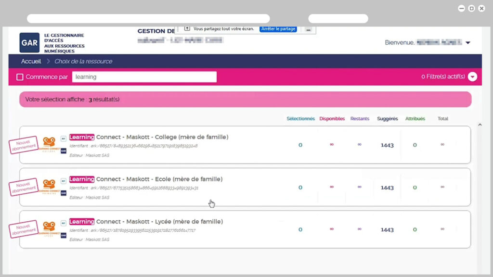Click the 1443 Suggérés value on Lycée row
This screenshot has height=277, width=493.
(387, 229)
